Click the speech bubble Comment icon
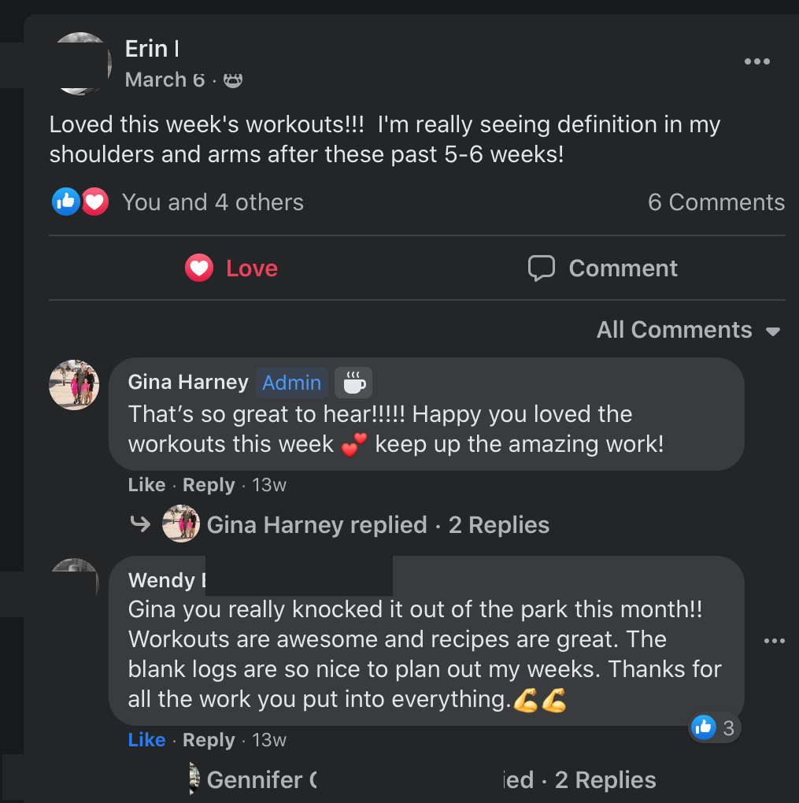799x803 pixels. [541, 268]
